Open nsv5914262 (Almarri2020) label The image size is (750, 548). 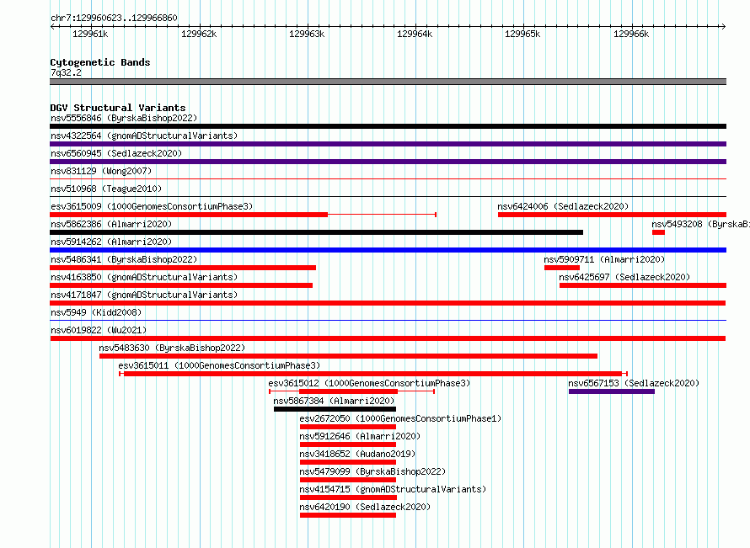[x=111, y=242]
